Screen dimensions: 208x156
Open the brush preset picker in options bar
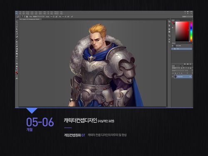tap(23, 17)
